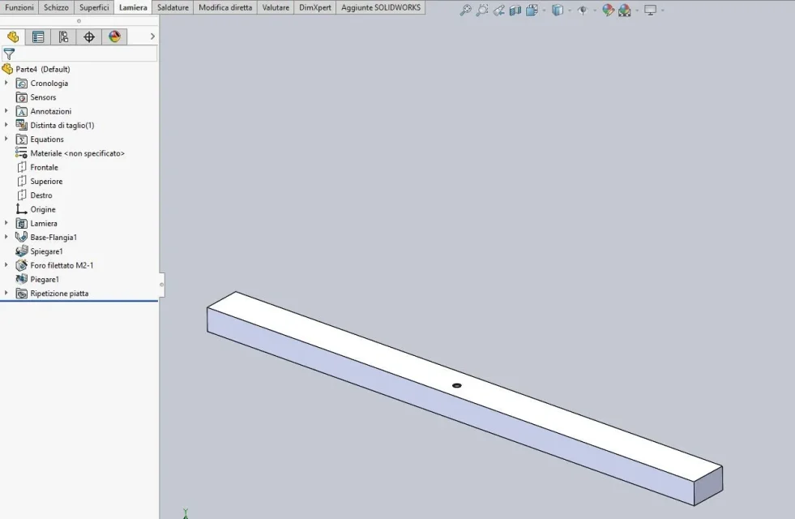
Task: Expand the Base-Flangia1 feature
Action: (6, 237)
